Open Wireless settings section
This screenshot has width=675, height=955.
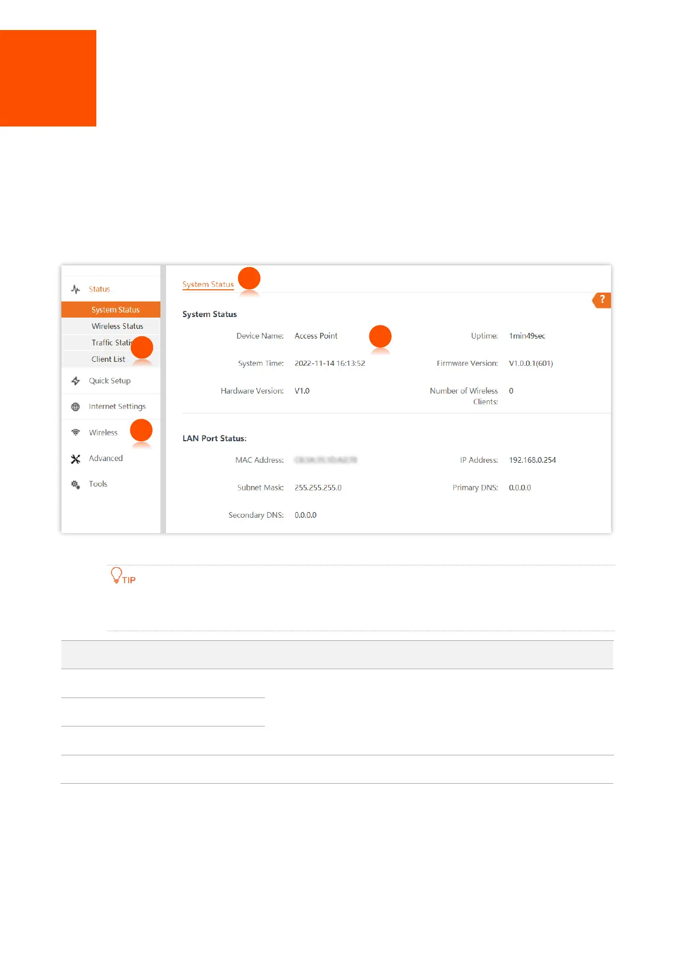coord(103,433)
